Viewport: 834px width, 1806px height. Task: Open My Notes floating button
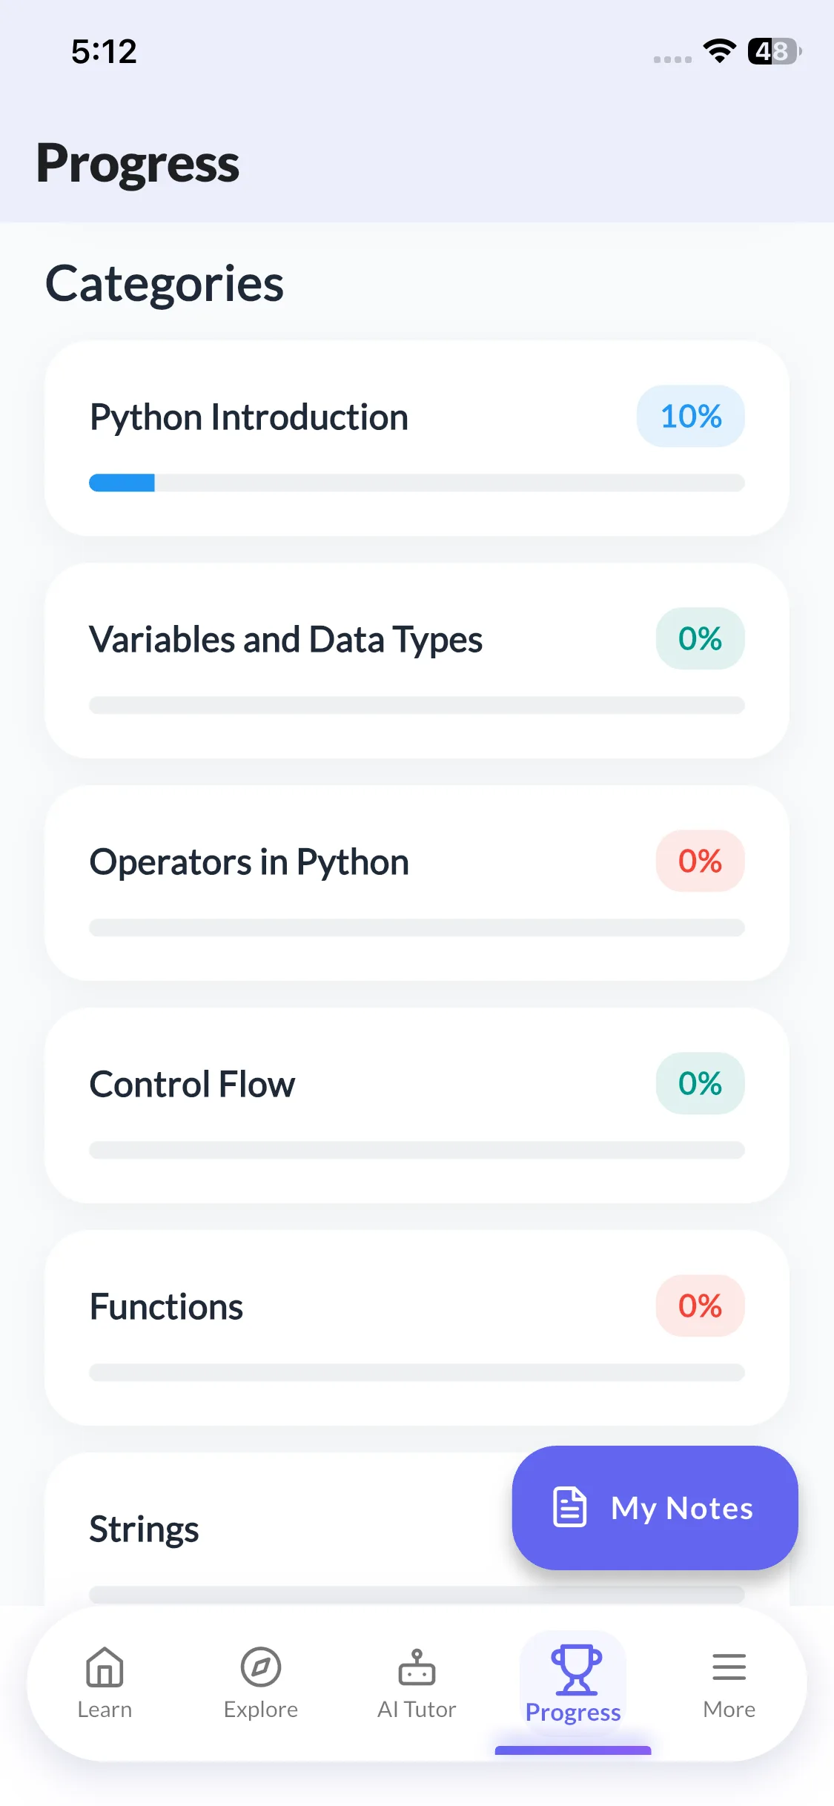point(655,1507)
